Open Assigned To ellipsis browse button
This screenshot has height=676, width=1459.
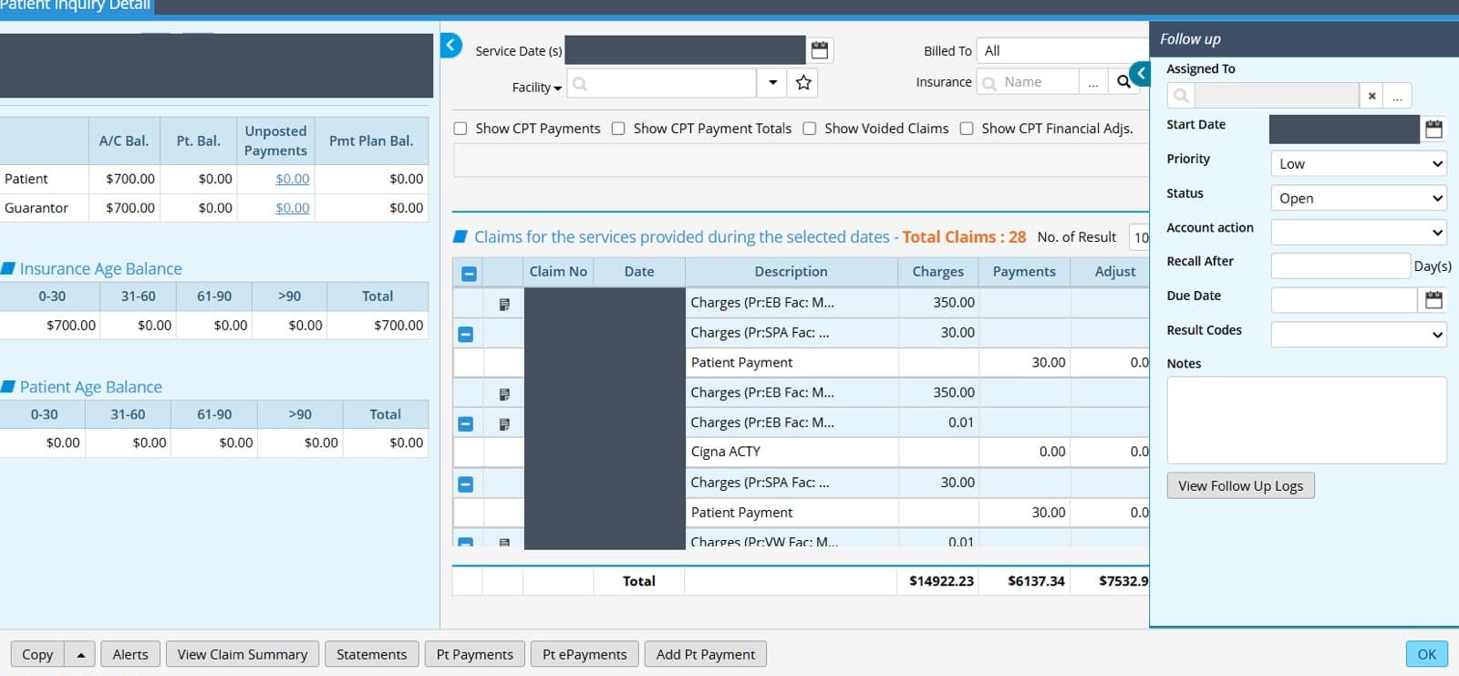coord(1397,96)
